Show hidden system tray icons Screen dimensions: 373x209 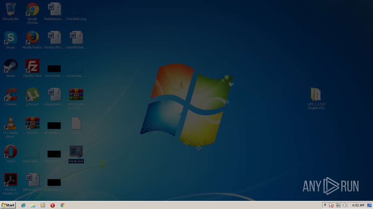click(325, 205)
